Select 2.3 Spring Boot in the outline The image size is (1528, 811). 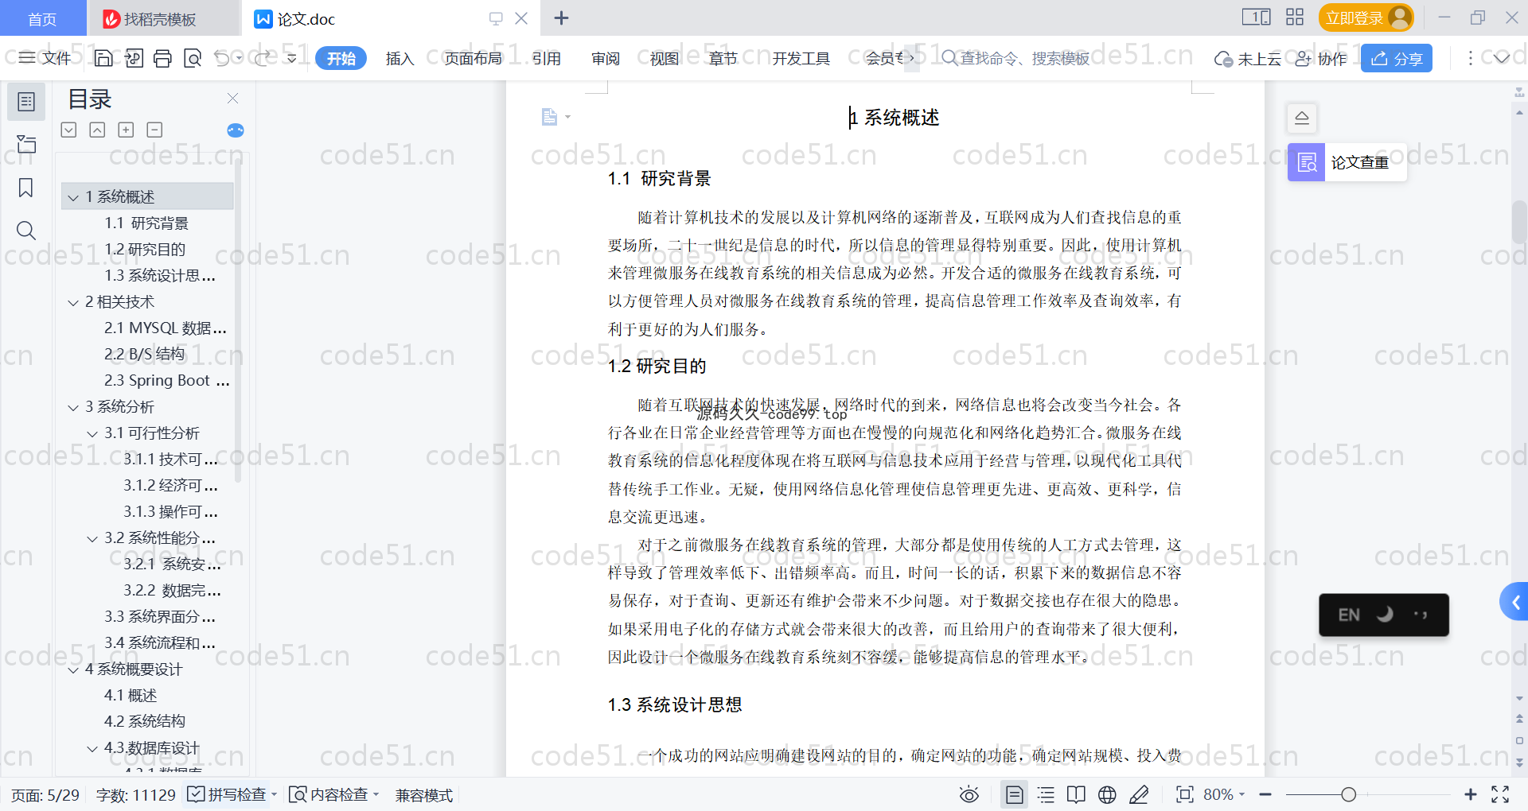pos(166,381)
